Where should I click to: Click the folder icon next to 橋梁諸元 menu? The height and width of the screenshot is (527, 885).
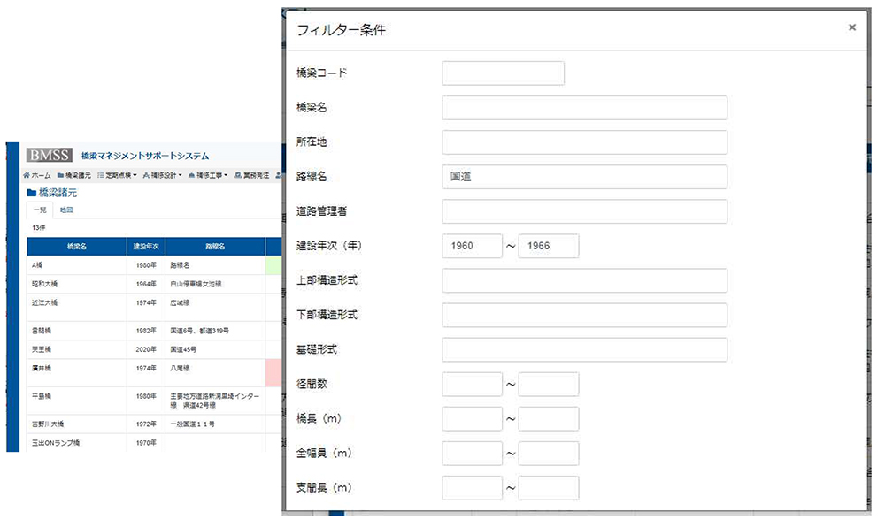[60, 175]
